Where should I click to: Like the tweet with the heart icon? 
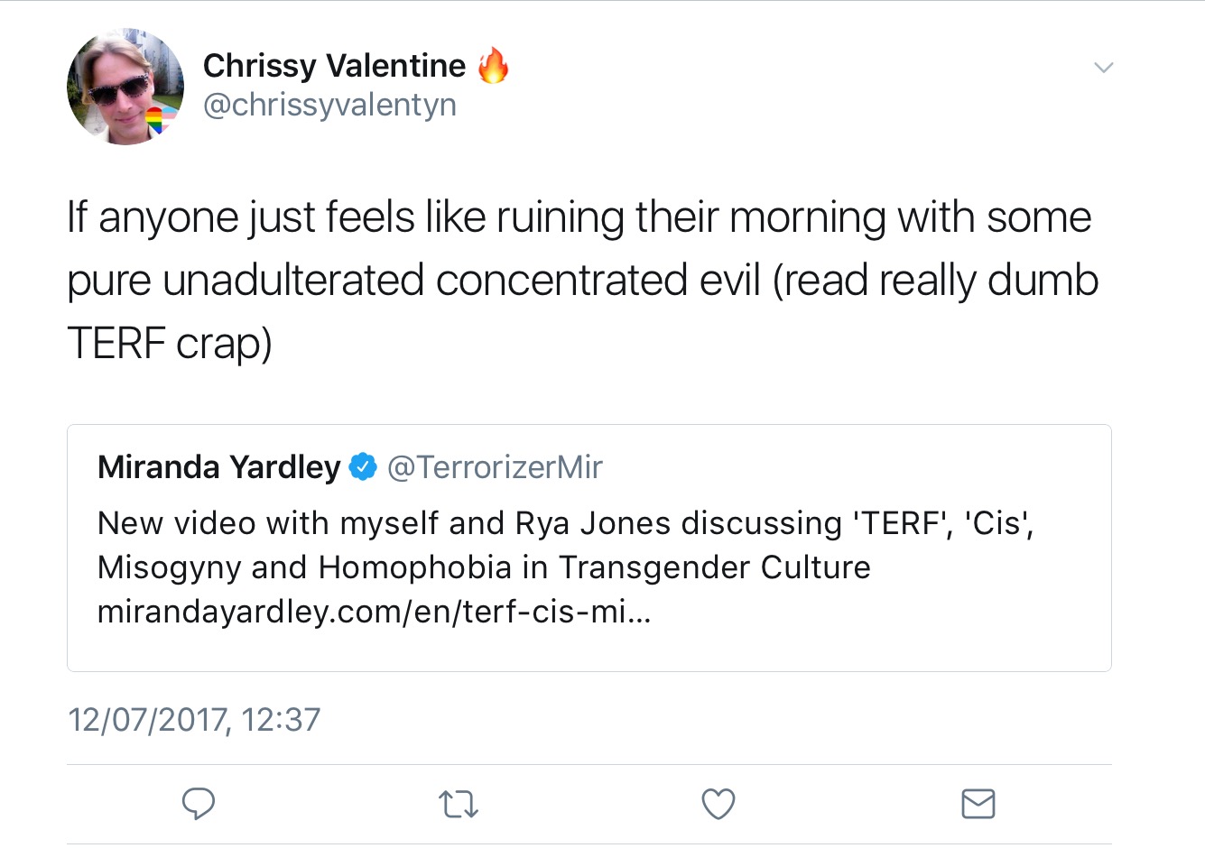click(718, 804)
